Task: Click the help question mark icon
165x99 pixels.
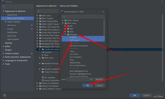Action: (4, 95)
